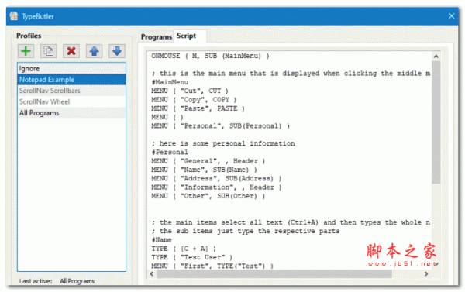Click the #MainMenu label line
The width and height of the screenshot is (465, 292).
[x=170, y=82]
